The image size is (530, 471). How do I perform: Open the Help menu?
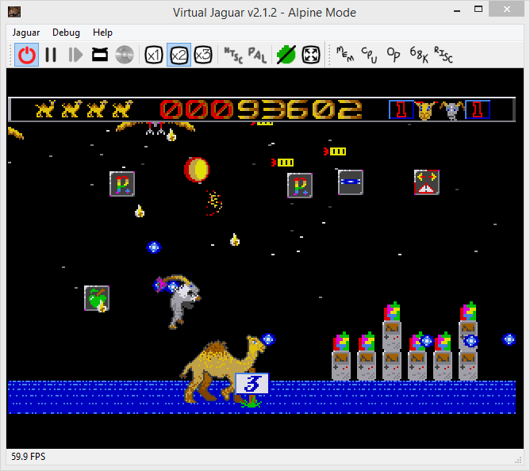click(x=102, y=33)
